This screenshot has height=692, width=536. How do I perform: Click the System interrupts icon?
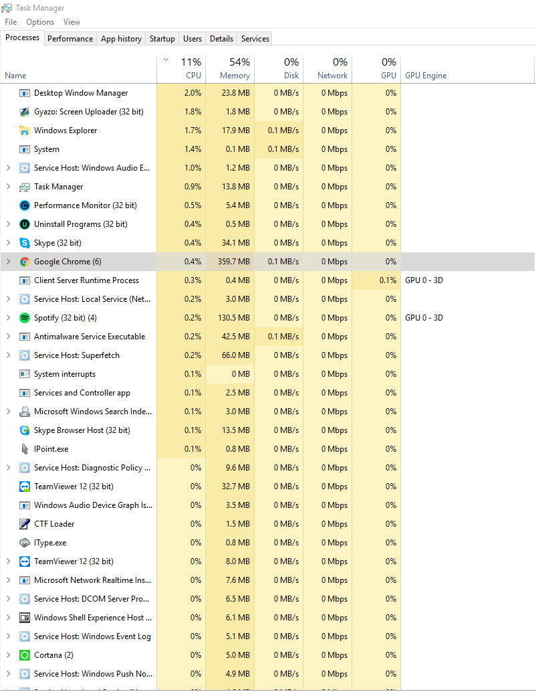(25, 374)
